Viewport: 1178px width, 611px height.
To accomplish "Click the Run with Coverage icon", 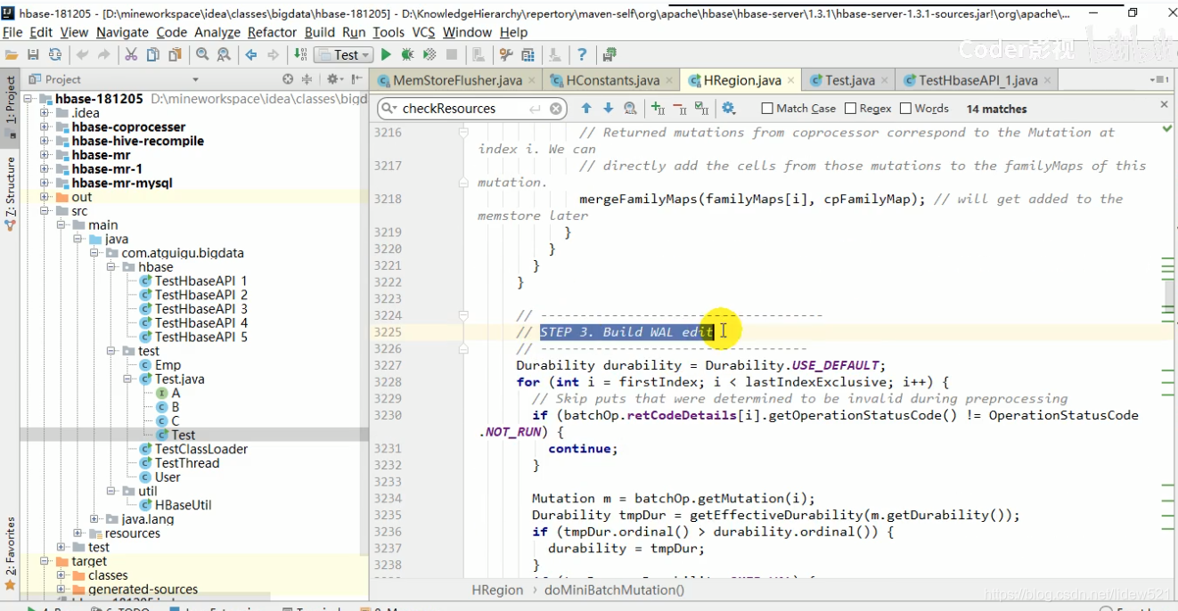I will 429,54.
